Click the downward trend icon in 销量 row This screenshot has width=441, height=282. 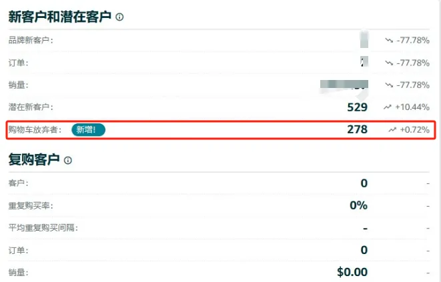pos(389,85)
